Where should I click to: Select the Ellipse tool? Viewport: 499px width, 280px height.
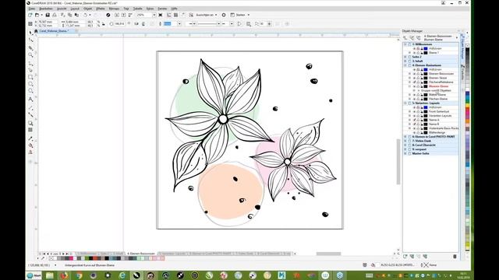point(30,84)
